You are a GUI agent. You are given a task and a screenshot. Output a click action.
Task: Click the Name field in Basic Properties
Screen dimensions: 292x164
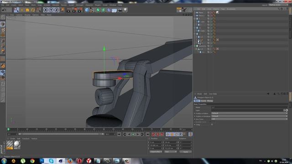250,108
